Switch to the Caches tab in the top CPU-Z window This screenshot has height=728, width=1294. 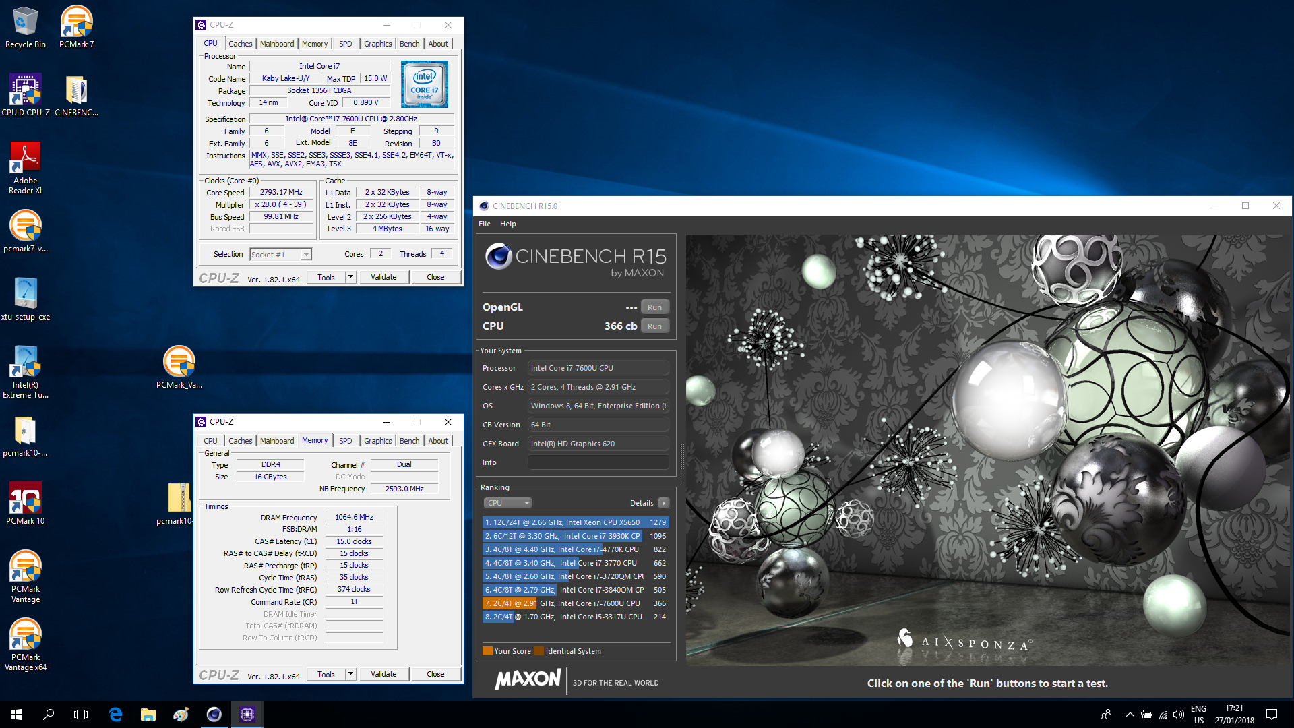click(x=241, y=44)
